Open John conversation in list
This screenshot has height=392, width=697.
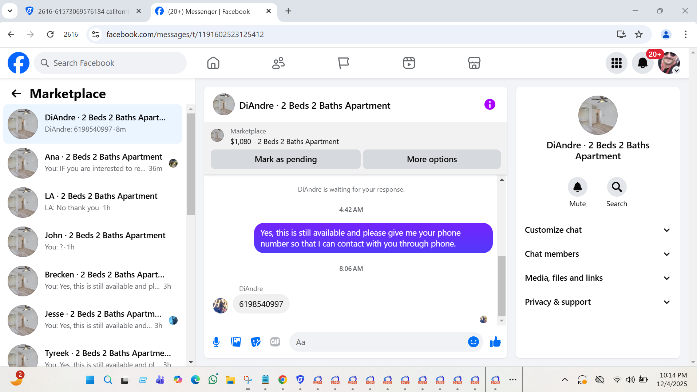(93, 241)
